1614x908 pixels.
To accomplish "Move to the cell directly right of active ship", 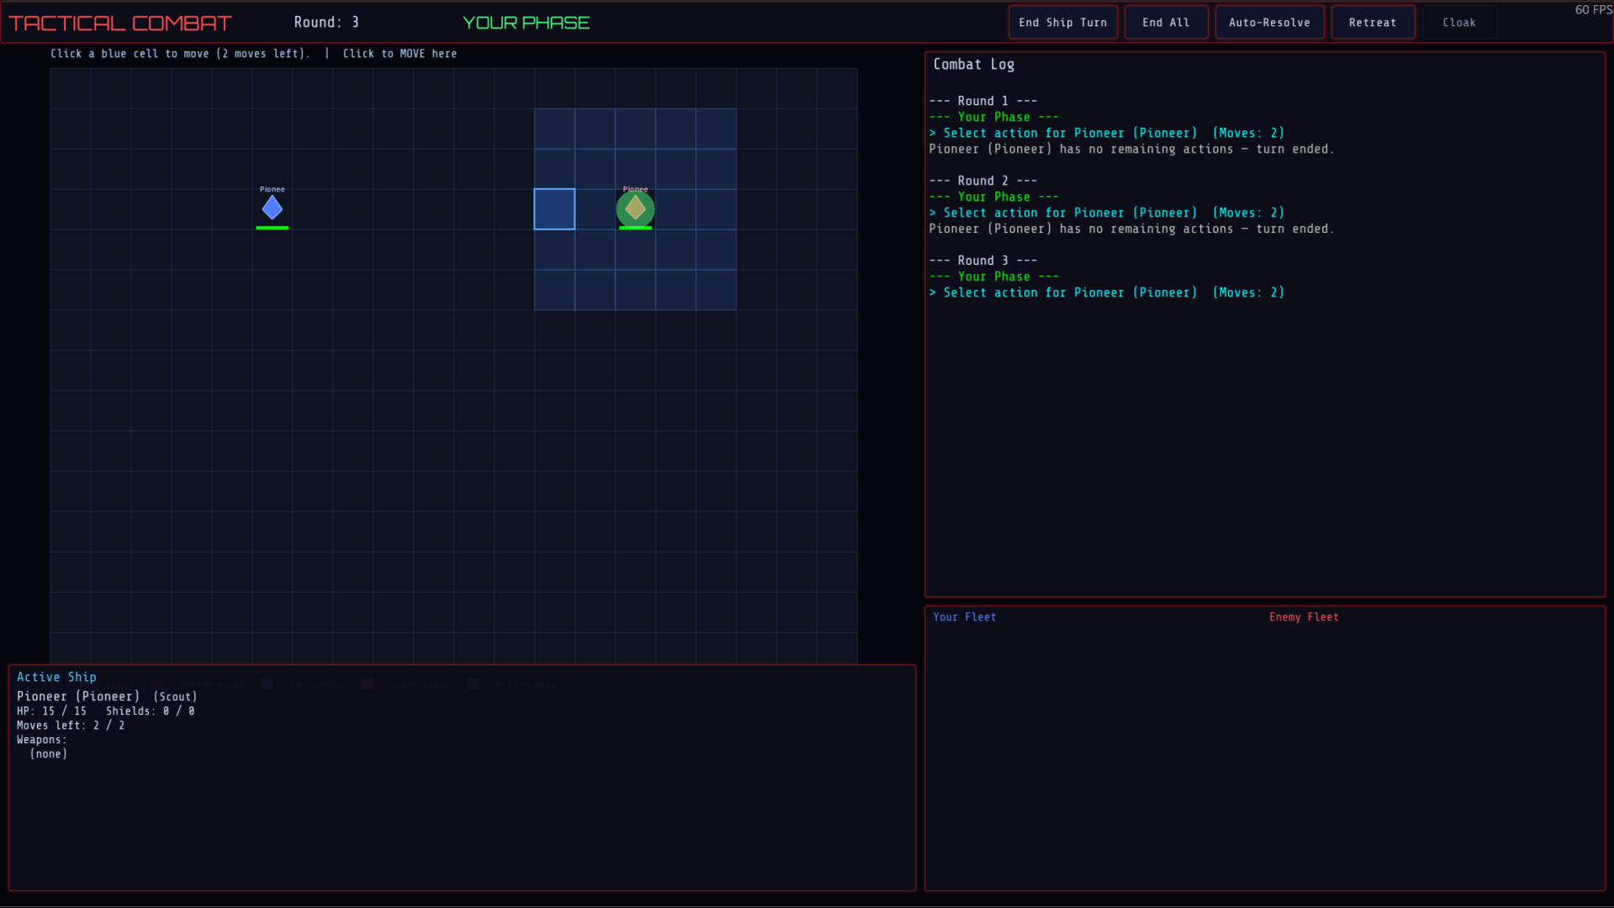I will point(675,209).
